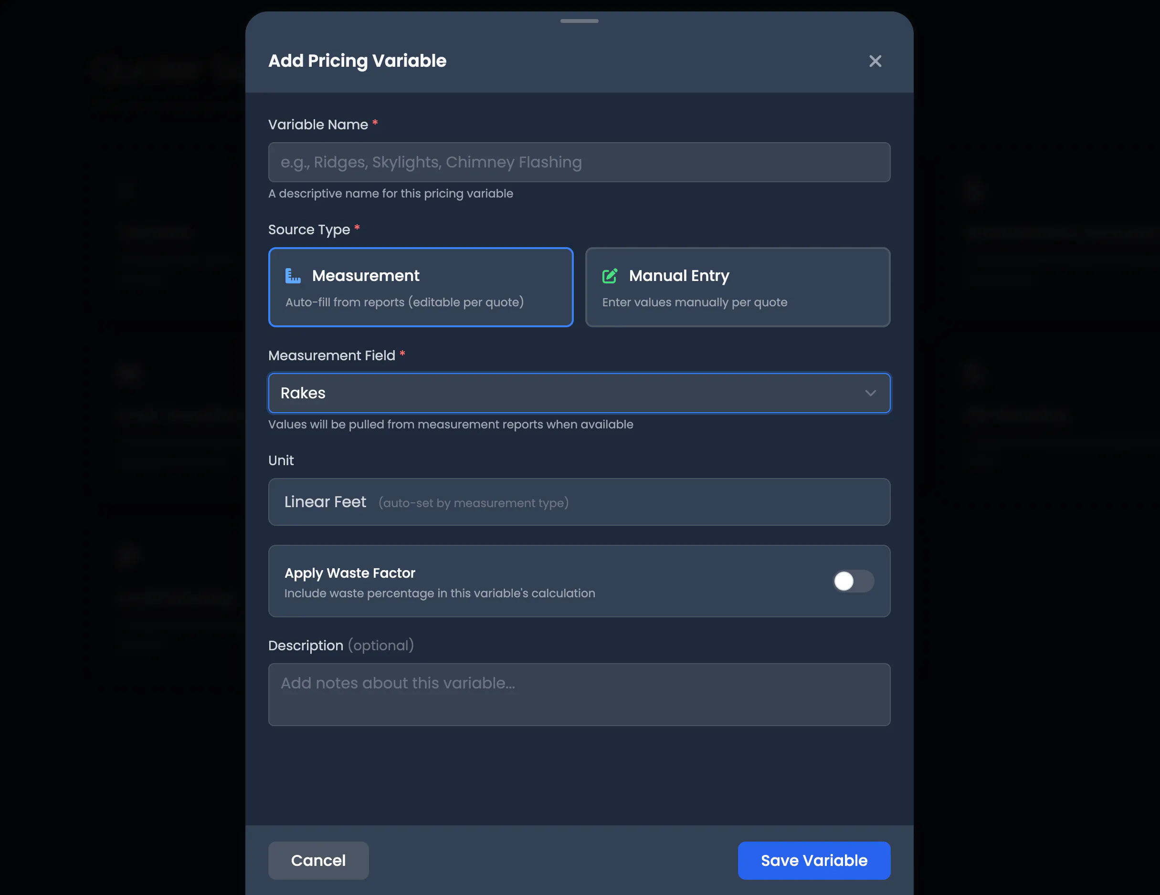Close the Add Pricing Variable dialog
Viewport: 1160px width, 895px height.
click(x=875, y=61)
